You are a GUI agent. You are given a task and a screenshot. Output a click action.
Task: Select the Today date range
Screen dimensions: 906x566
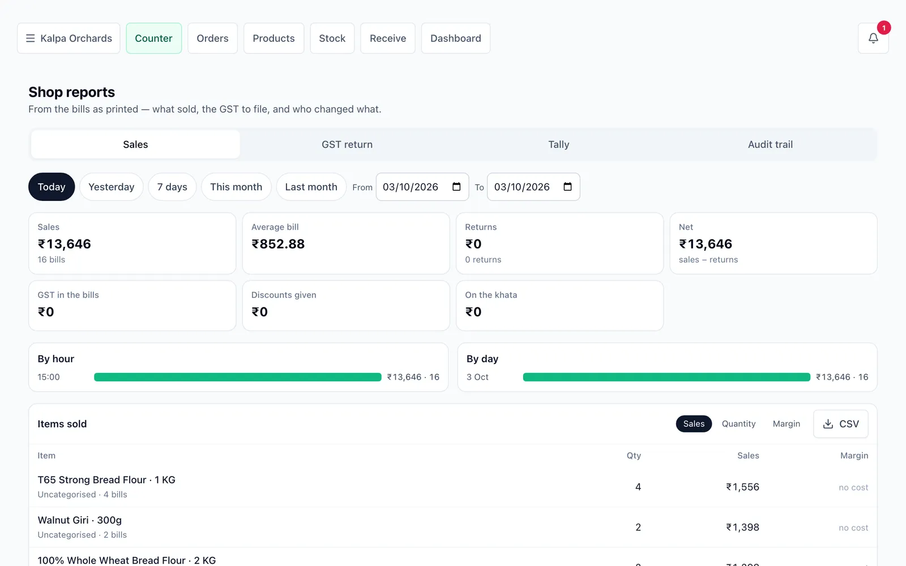coord(52,187)
